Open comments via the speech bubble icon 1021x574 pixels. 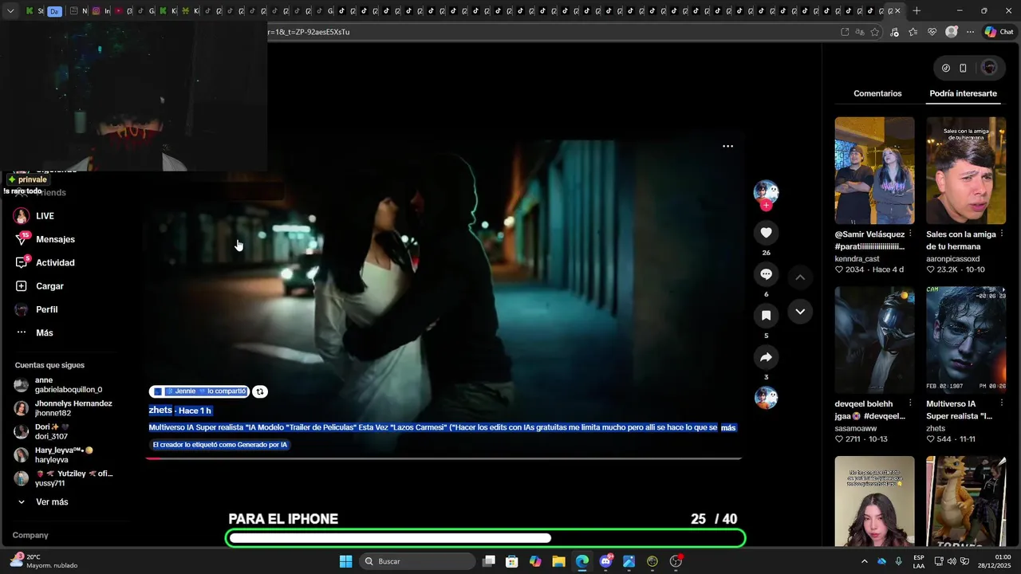pyautogui.click(x=766, y=274)
